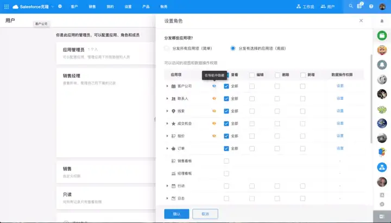Open the cartoon face avatar in sidebar
Viewport: 391px width, 223px height.
382,50
